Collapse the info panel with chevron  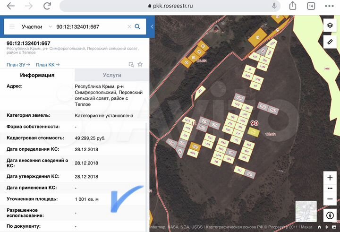pyautogui.click(x=152, y=26)
